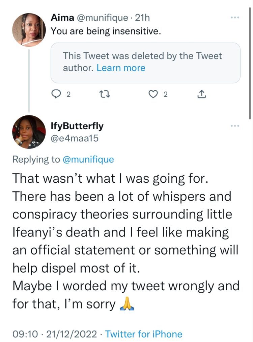Viewport: 253px width, 342px height.
Task: Open the Twitter for iPhone link
Action: [144, 334]
